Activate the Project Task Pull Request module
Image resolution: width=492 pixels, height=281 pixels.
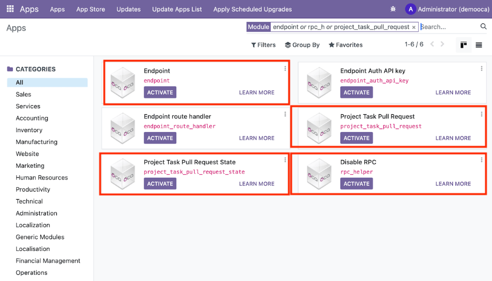pyautogui.click(x=356, y=138)
